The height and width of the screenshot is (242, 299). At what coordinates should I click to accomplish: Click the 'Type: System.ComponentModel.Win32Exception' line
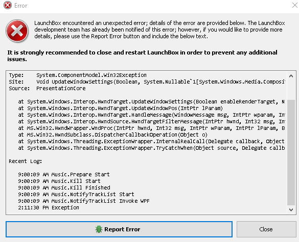click(x=78, y=75)
